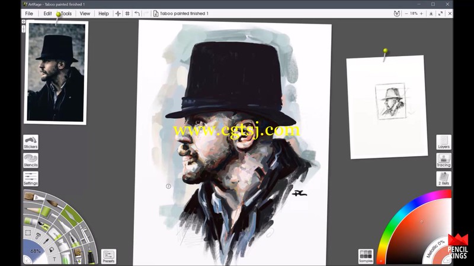The height and width of the screenshot is (266, 474).
Task: Open the File menu
Action: [x=29, y=14]
